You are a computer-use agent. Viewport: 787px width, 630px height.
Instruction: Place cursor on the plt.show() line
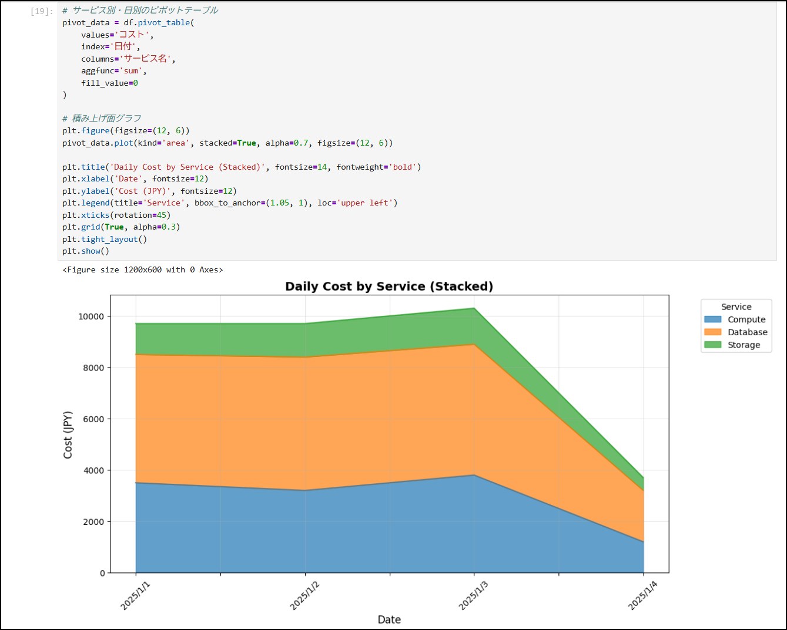[x=86, y=251]
